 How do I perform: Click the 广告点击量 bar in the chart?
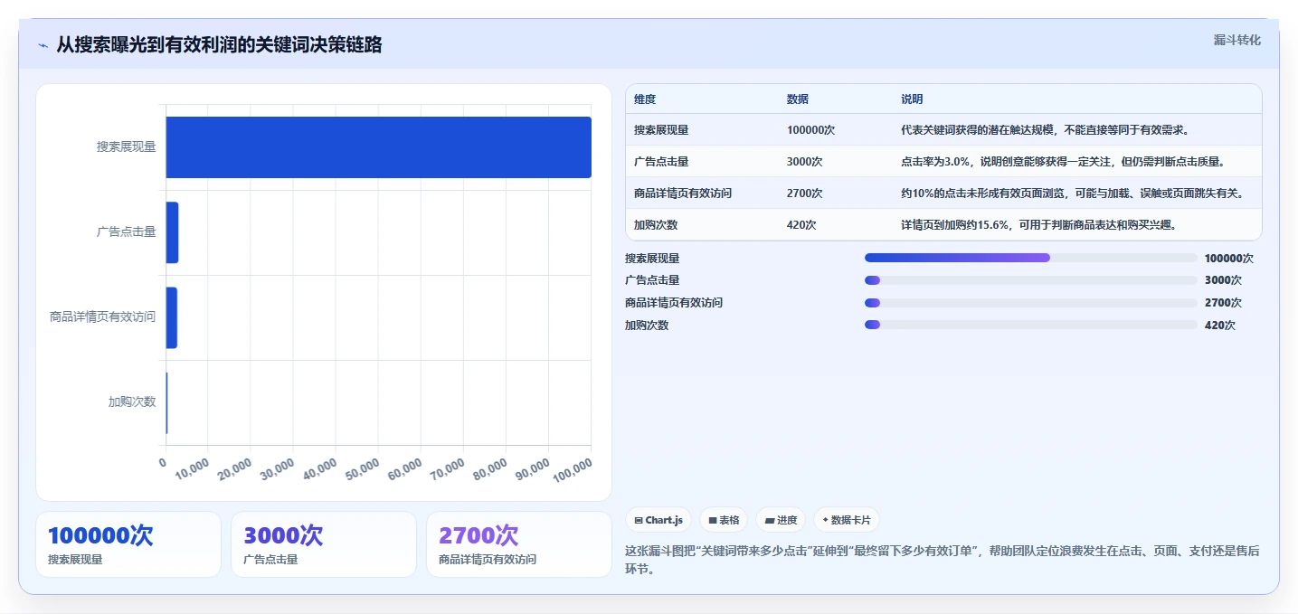(172, 232)
